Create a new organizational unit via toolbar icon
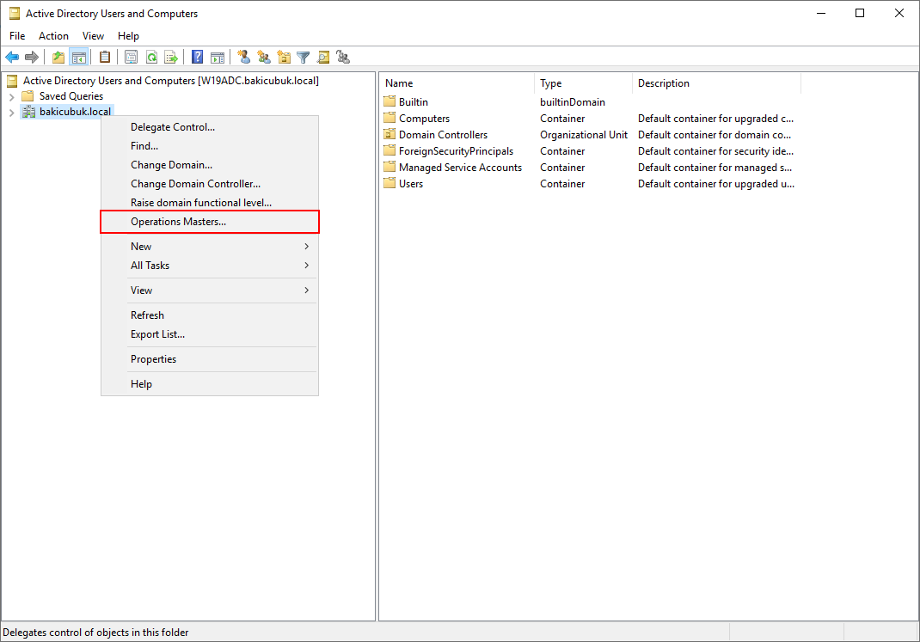Viewport: 920px width, 642px height. pos(284,57)
